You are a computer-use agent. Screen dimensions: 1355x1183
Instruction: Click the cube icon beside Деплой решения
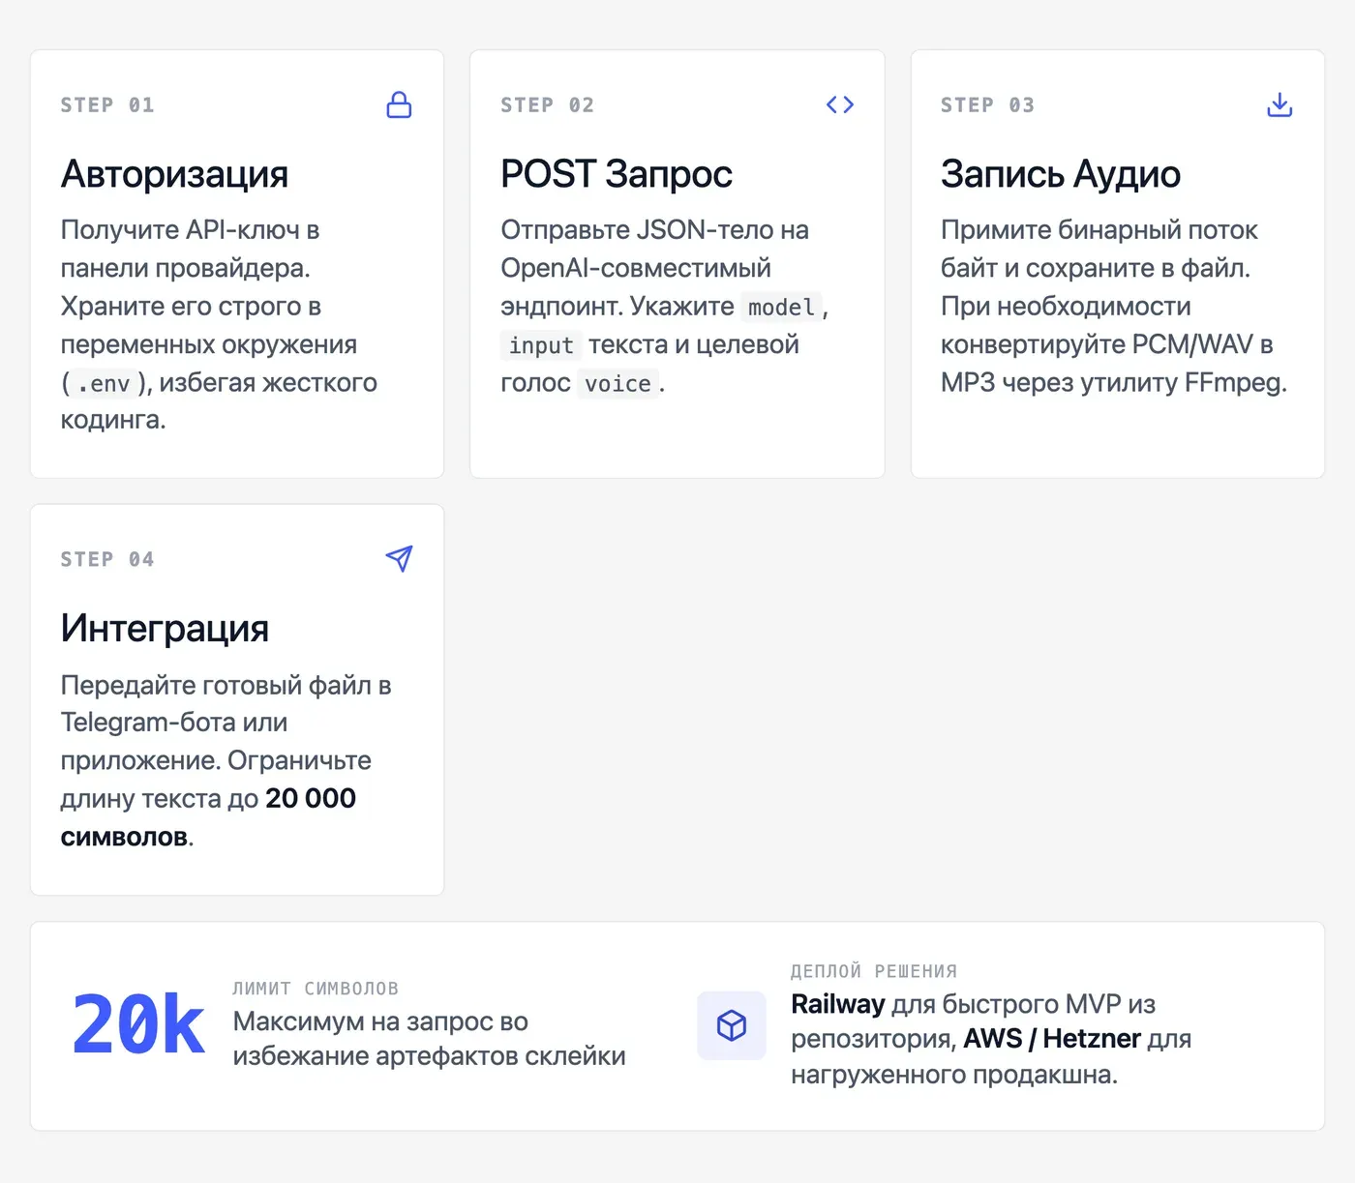pyautogui.click(x=732, y=1025)
